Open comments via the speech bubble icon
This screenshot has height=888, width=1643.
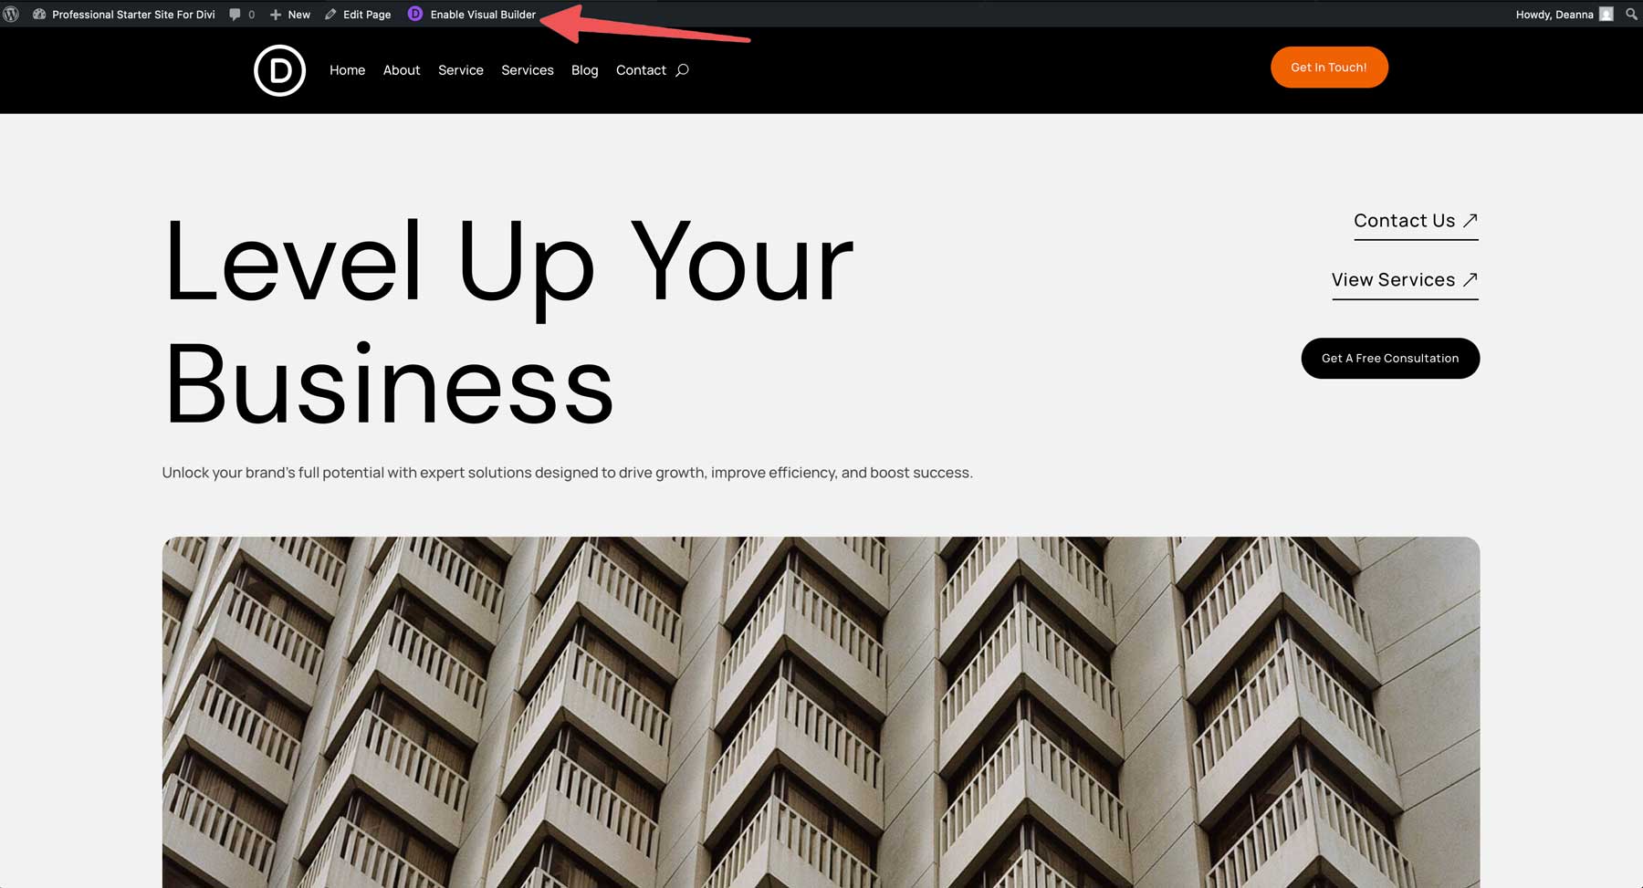235,14
